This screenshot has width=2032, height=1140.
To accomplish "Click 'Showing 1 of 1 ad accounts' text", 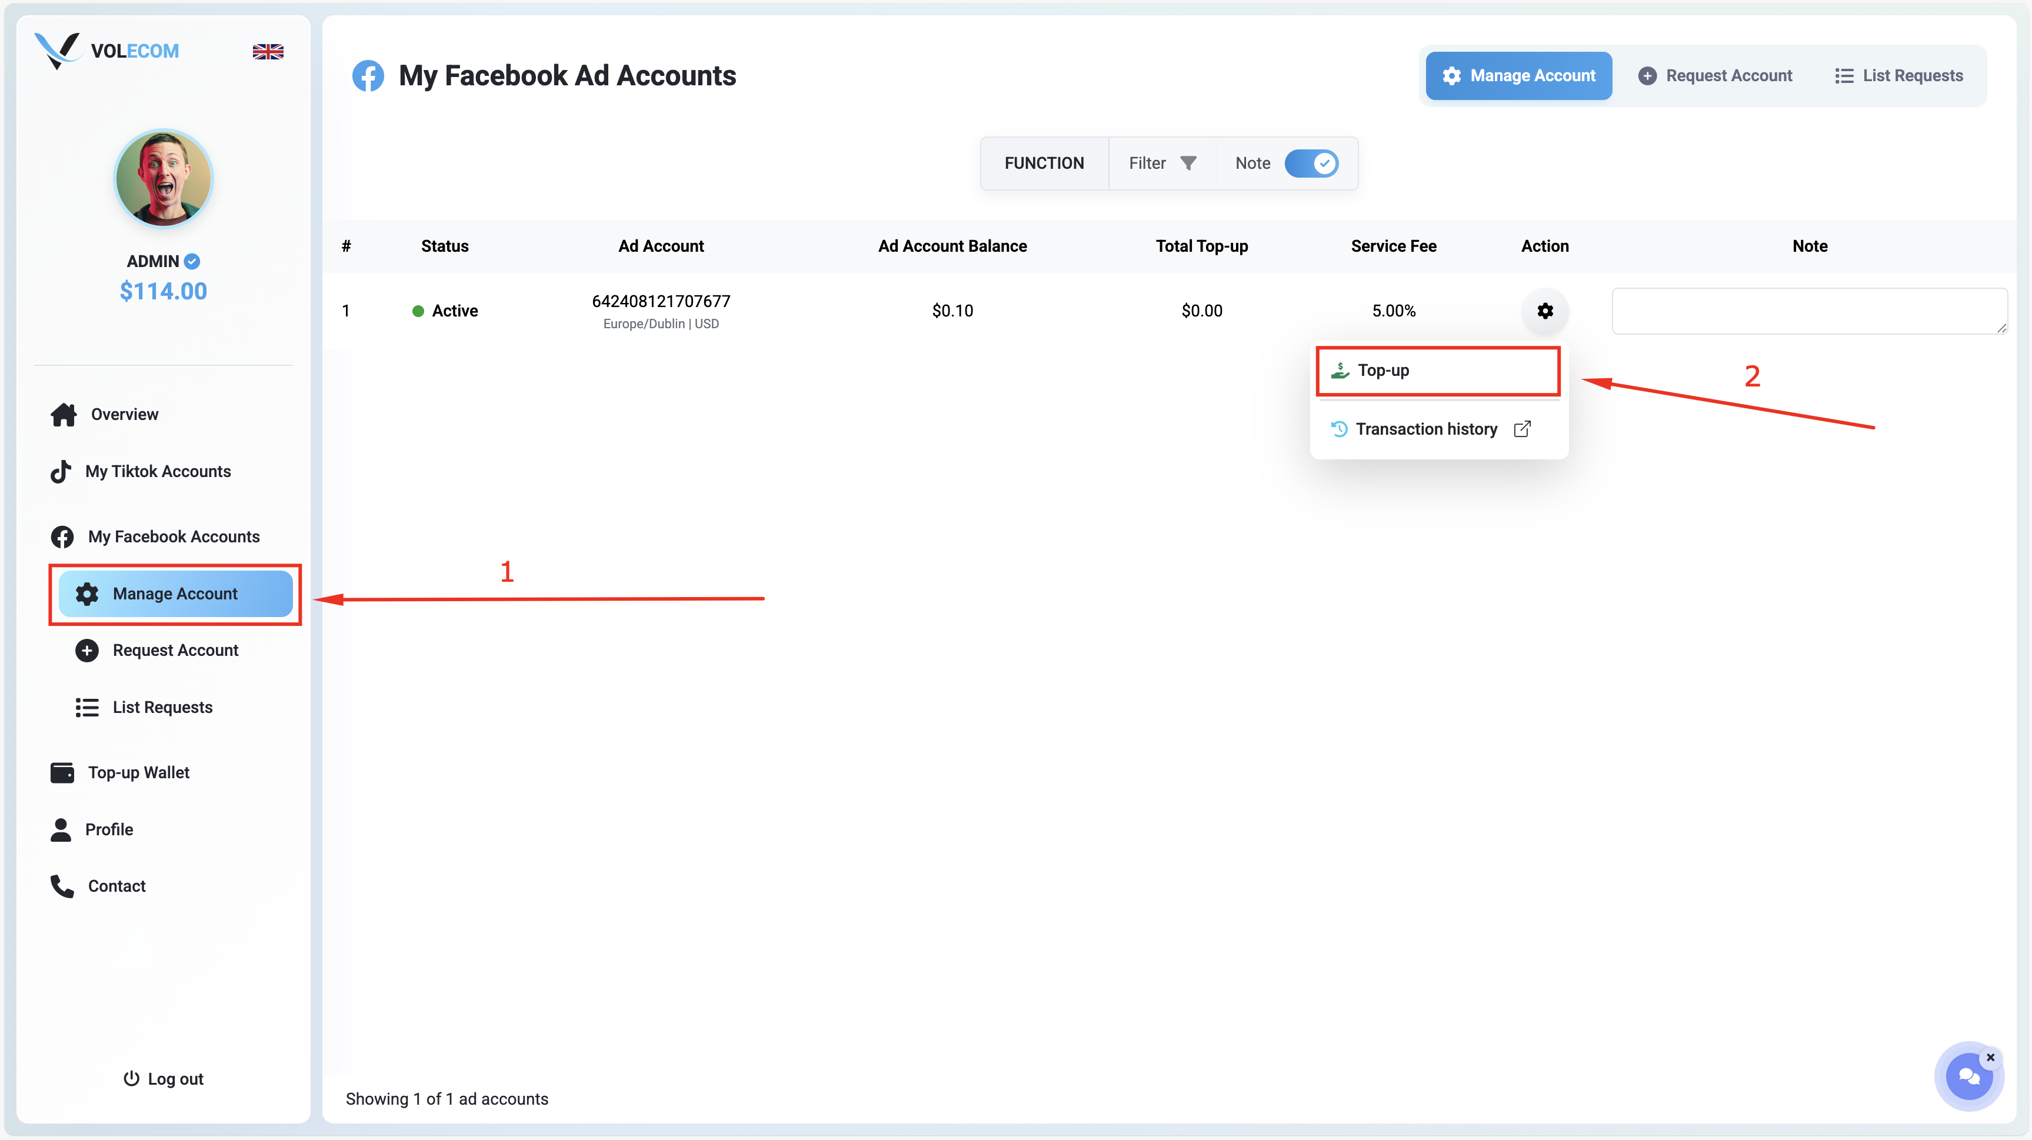I will (447, 1099).
